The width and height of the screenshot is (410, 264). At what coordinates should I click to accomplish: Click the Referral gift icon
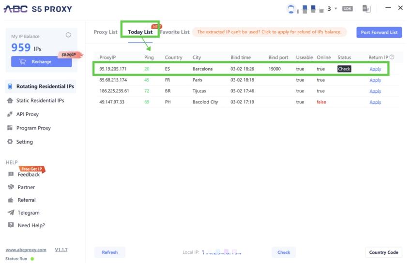click(11, 200)
